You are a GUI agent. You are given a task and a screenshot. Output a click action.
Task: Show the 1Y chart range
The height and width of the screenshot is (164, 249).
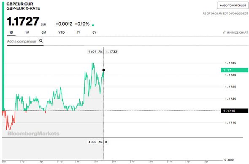click(78, 32)
